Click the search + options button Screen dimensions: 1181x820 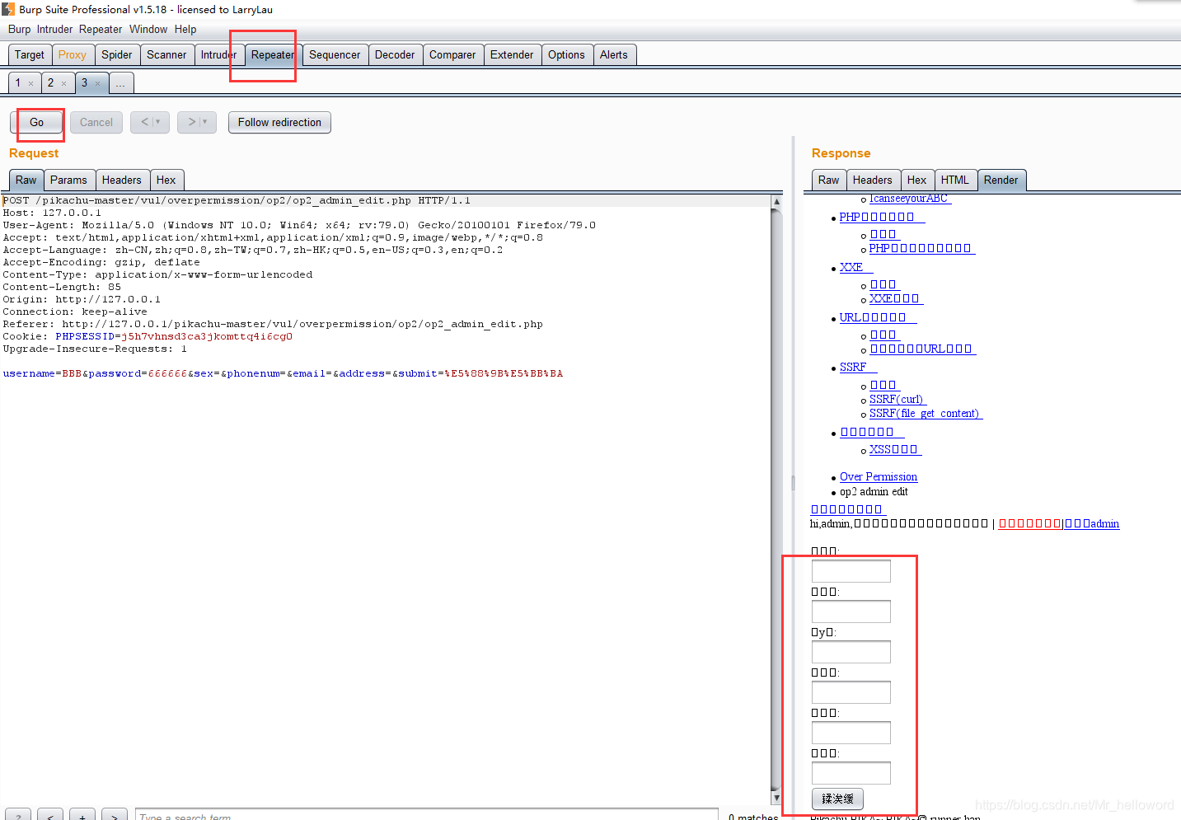click(x=82, y=815)
